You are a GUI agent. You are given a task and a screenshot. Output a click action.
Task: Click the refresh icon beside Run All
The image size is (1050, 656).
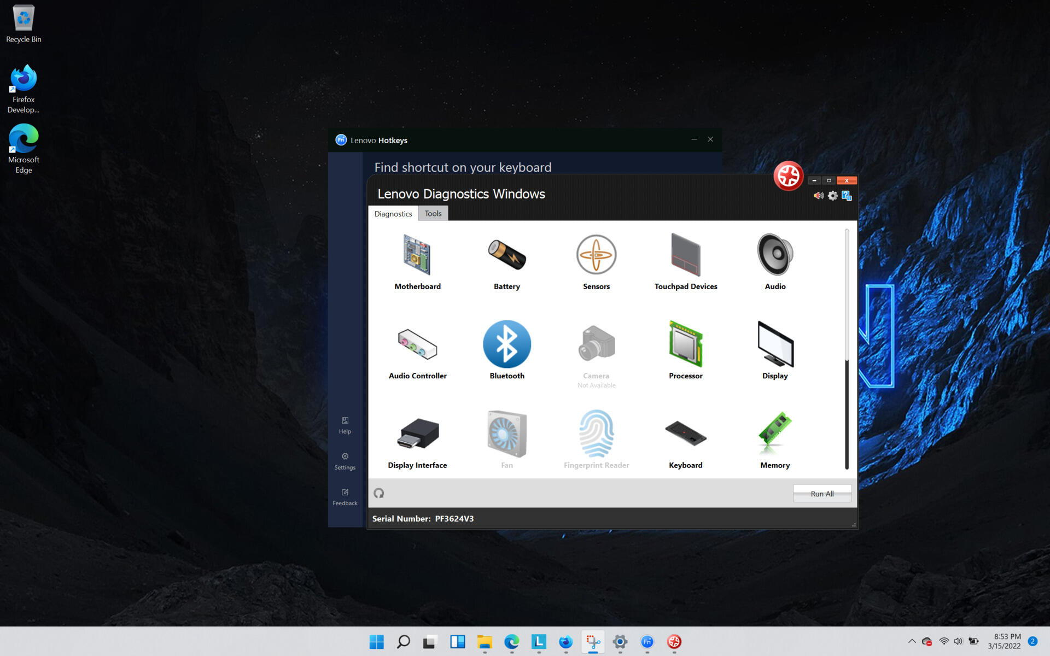pyautogui.click(x=378, y=494)
